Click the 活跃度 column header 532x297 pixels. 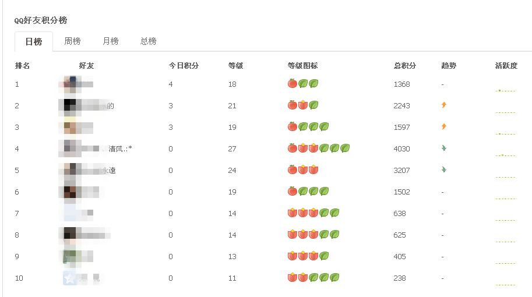(x=506, y=66)
